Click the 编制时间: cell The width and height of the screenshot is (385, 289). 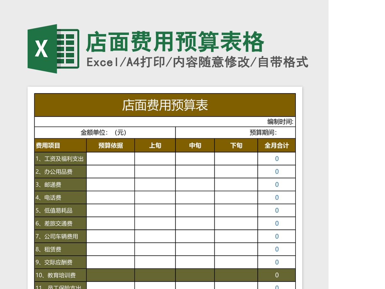pos(165,122)
